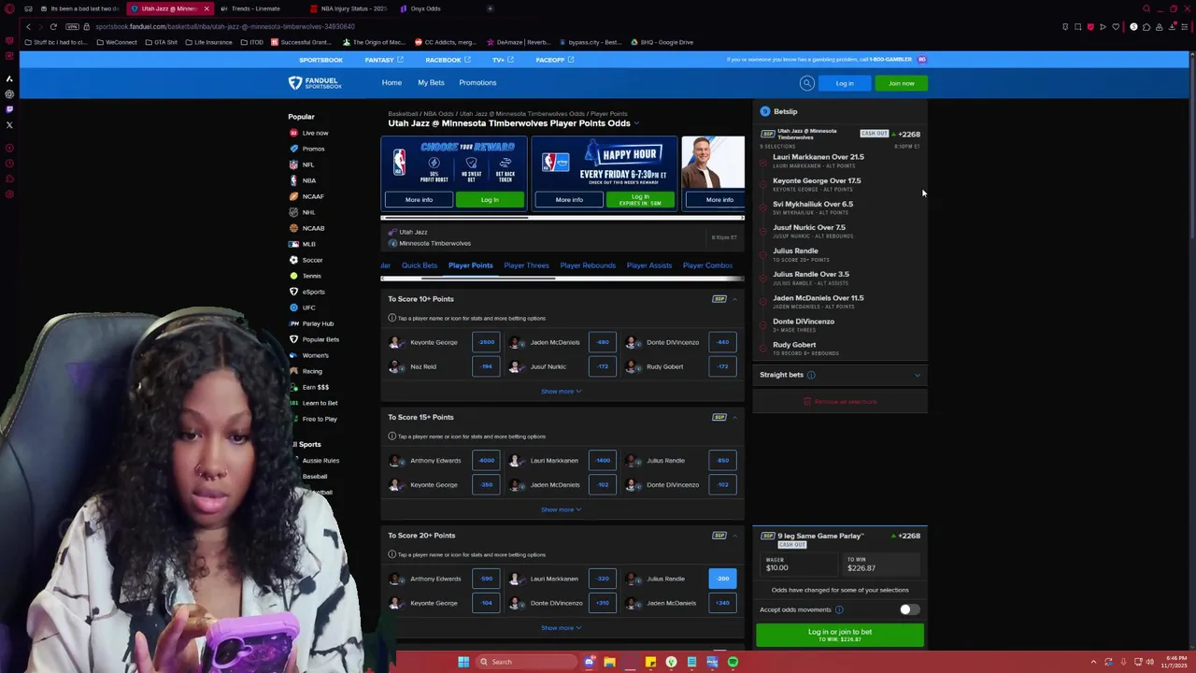Switch to the Player Rebounds tab

588,265
